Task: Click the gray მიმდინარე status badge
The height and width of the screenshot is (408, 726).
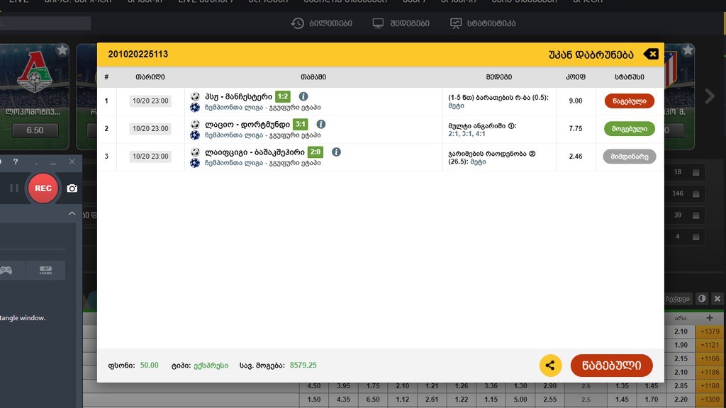Action: (x=630, y=157)
